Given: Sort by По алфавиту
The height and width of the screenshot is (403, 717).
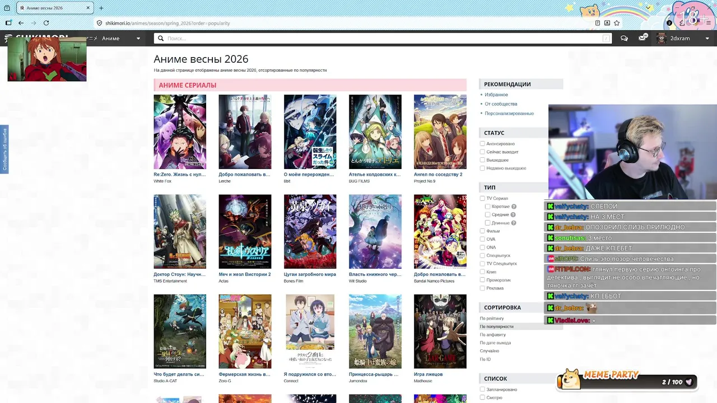Looking at the screenshot, I should pos(492,334).
